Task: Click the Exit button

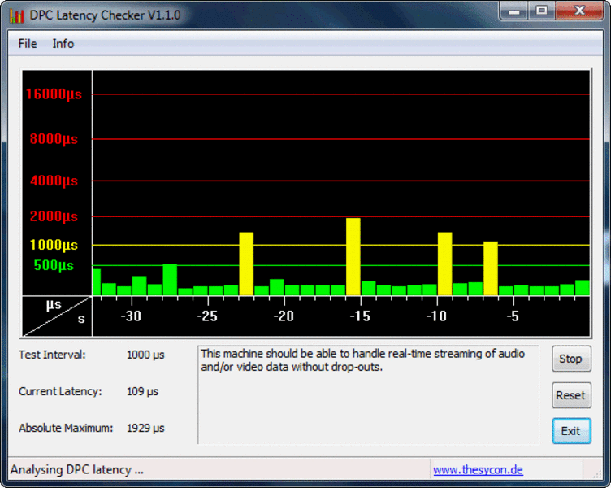Action: (571, 431)
